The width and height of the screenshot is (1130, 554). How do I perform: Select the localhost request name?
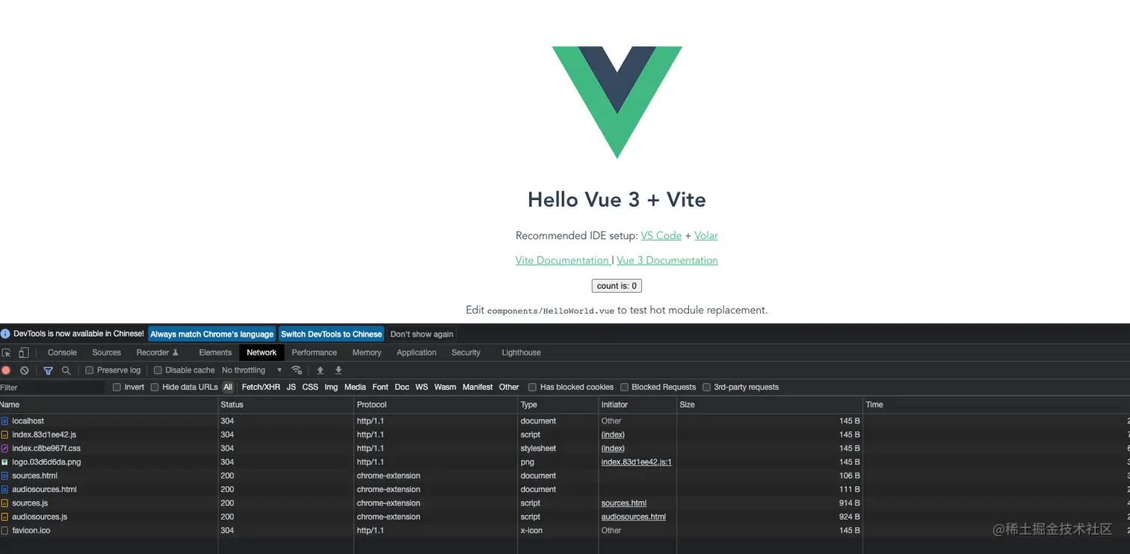tap(28, 421)
